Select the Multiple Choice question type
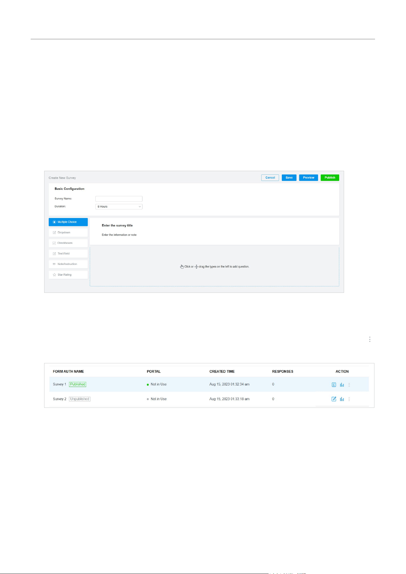 pos(68,222)
